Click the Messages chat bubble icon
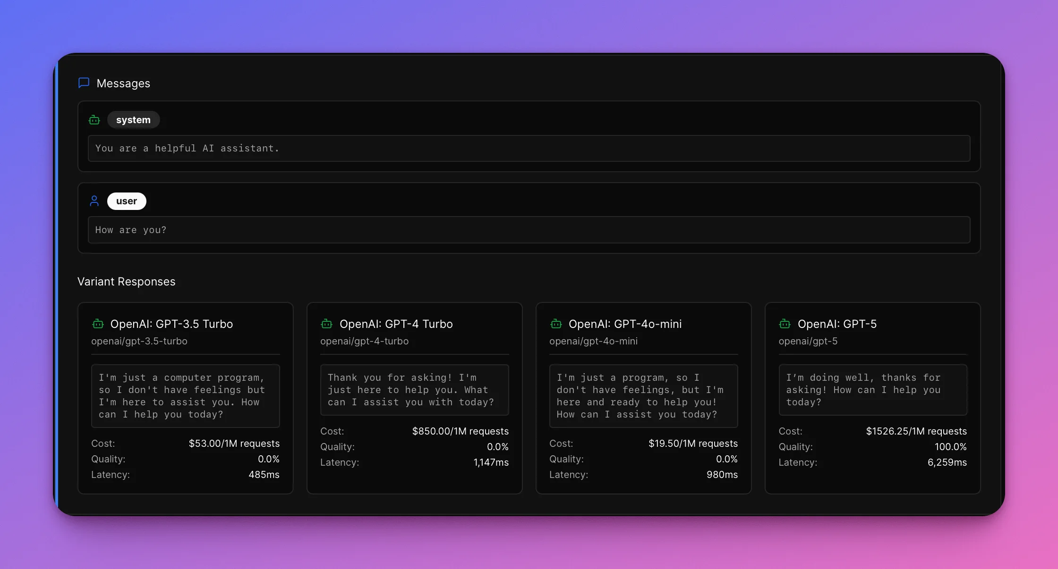The image size is (1058, 569). tap(84, 83)
